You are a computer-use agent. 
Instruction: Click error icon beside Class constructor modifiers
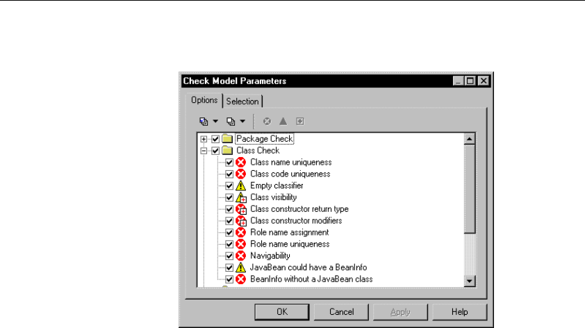(x=241, y=221)
